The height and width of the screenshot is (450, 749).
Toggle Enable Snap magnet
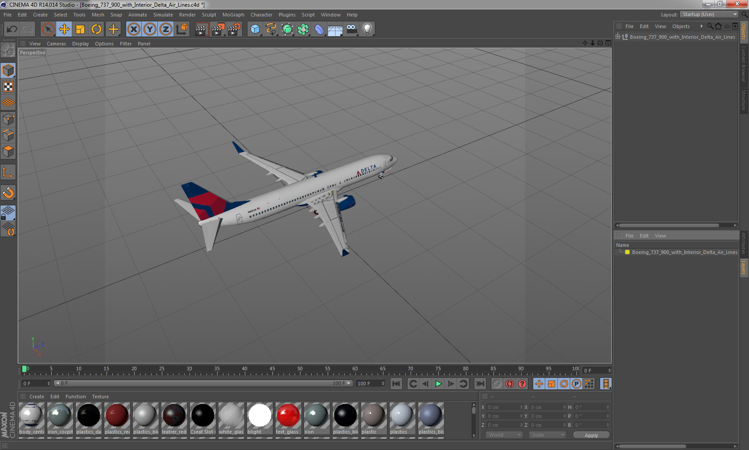pyautogui.click(x=8, y=192)
